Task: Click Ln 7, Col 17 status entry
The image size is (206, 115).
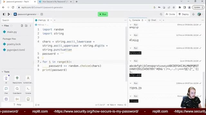Action: coord(100,105)
